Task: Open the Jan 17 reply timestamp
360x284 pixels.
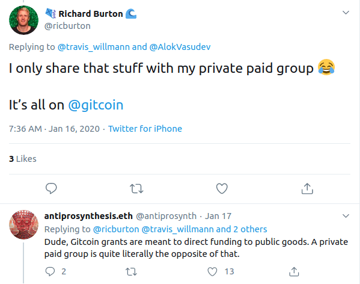Action: tap(218, 216)
